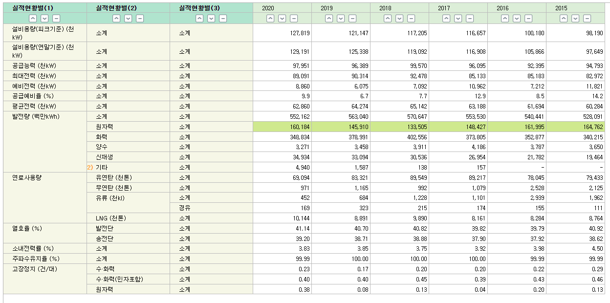610x303 pixels.
Task: Sort 2018 column descending with down arrow
Action: click(x=399, y=18)
